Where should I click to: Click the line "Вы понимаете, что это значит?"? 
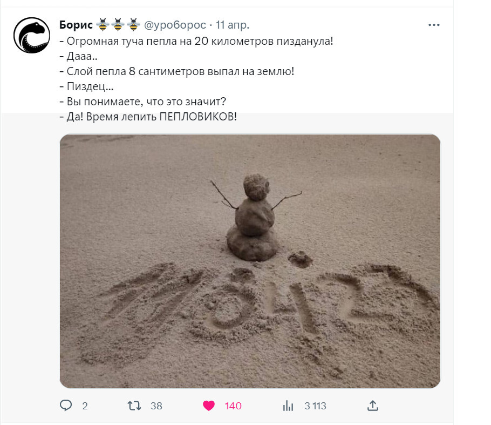[x=143, y=102]
